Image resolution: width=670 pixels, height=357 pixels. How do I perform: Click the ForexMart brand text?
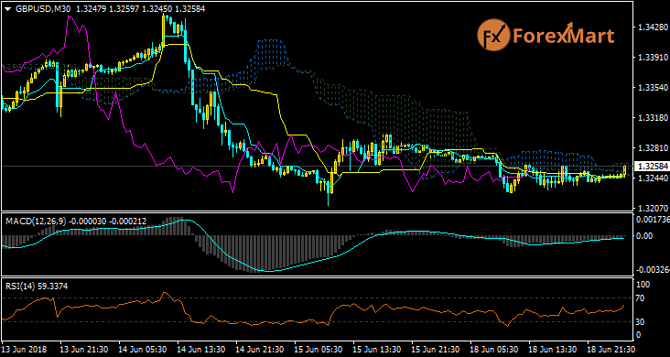[563, 37]
